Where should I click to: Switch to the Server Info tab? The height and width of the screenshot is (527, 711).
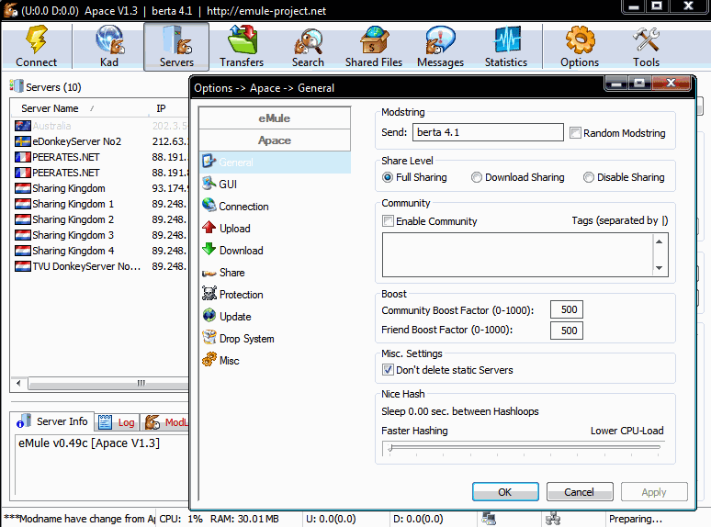pyautogui.click(x=52, y=421)
